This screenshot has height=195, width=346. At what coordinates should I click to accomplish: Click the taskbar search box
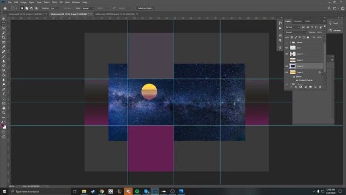coord(39,191)
